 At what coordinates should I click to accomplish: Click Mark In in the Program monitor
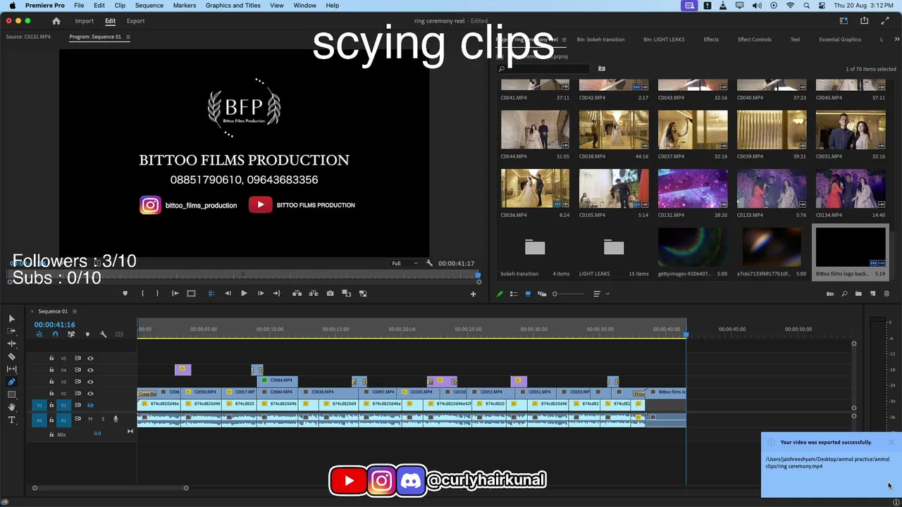point(142,294)
